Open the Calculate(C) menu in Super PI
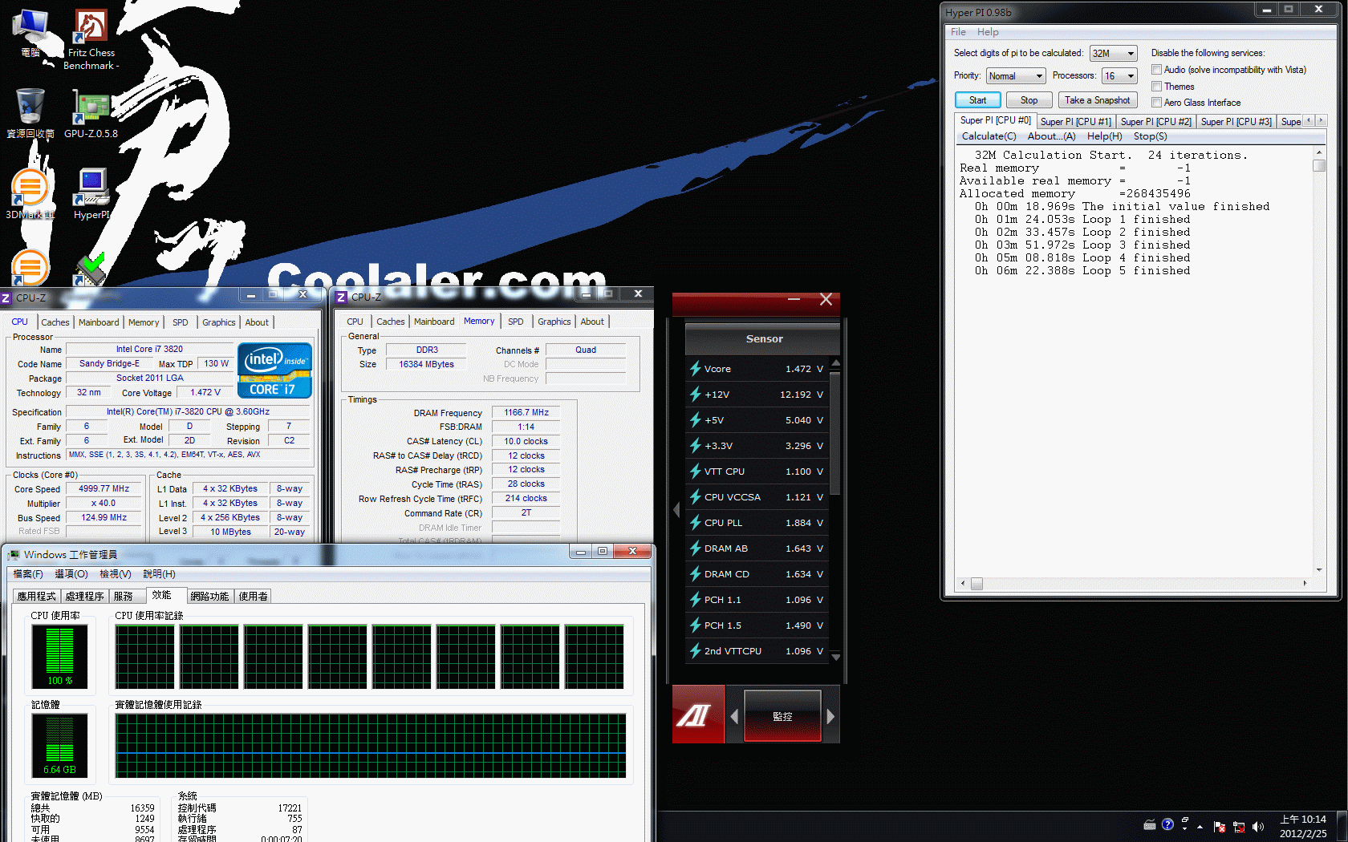 (989, 136)
